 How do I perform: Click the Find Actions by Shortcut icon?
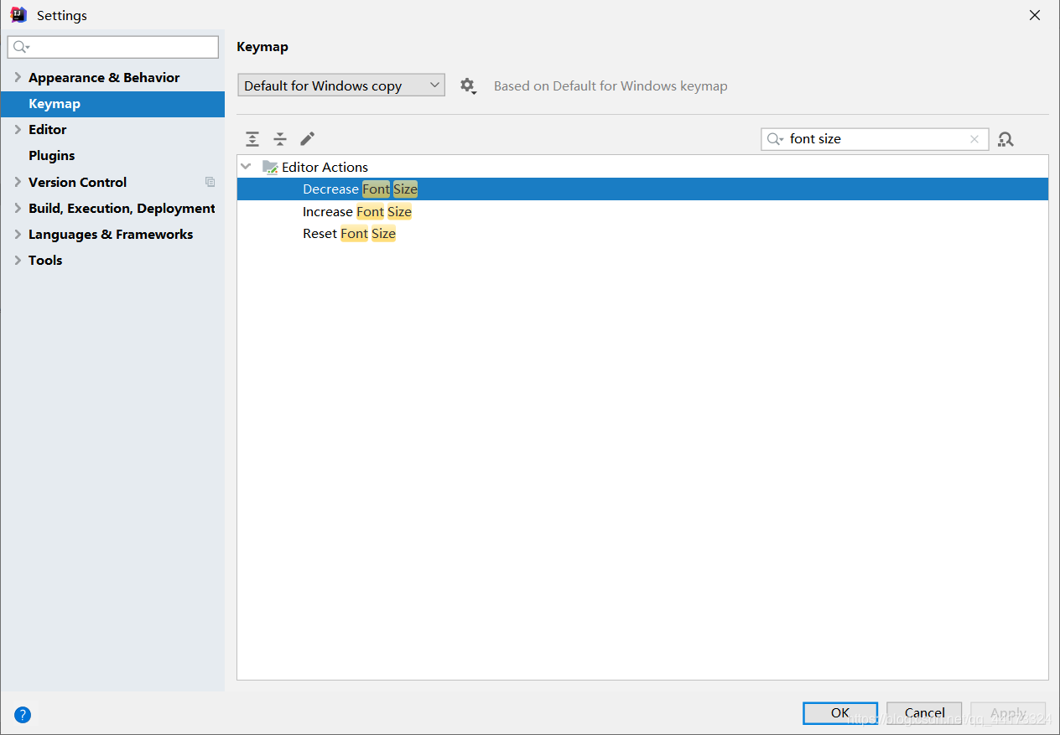point(1006,139)
